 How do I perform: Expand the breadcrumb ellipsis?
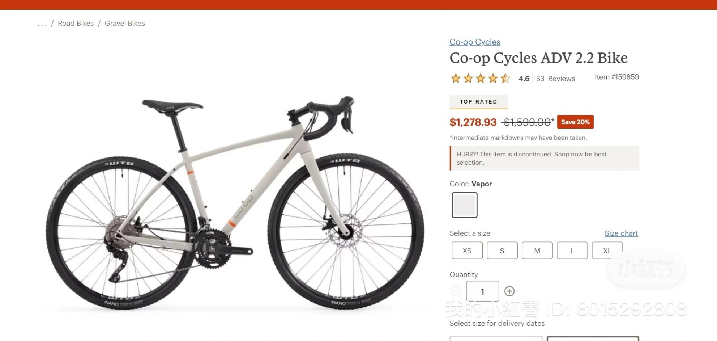coord(42,23)
